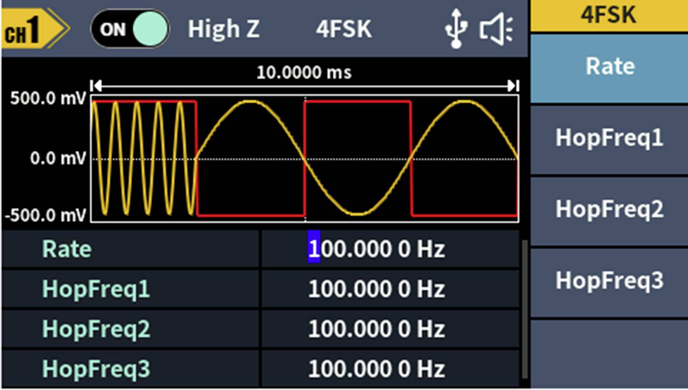This screenshot has height=390, width=688.
Task: Select the Rate softkey in sidebar
Action: [609, 66]
